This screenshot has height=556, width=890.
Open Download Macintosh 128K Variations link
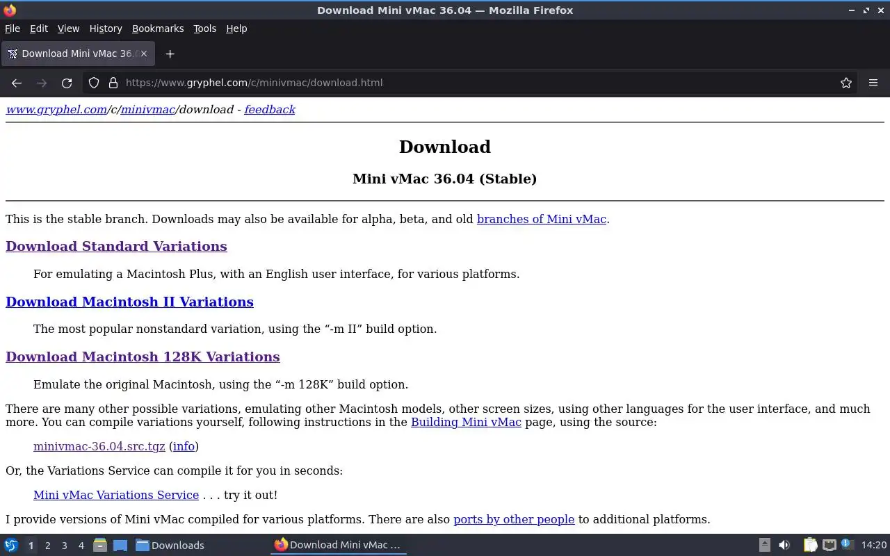pyautogui.click(x=143, y=357)
